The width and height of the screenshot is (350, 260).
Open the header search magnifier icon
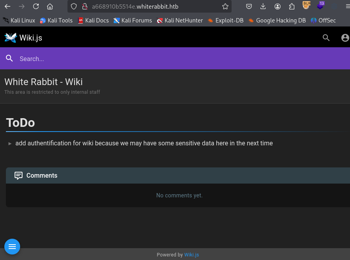click(326, 38)
